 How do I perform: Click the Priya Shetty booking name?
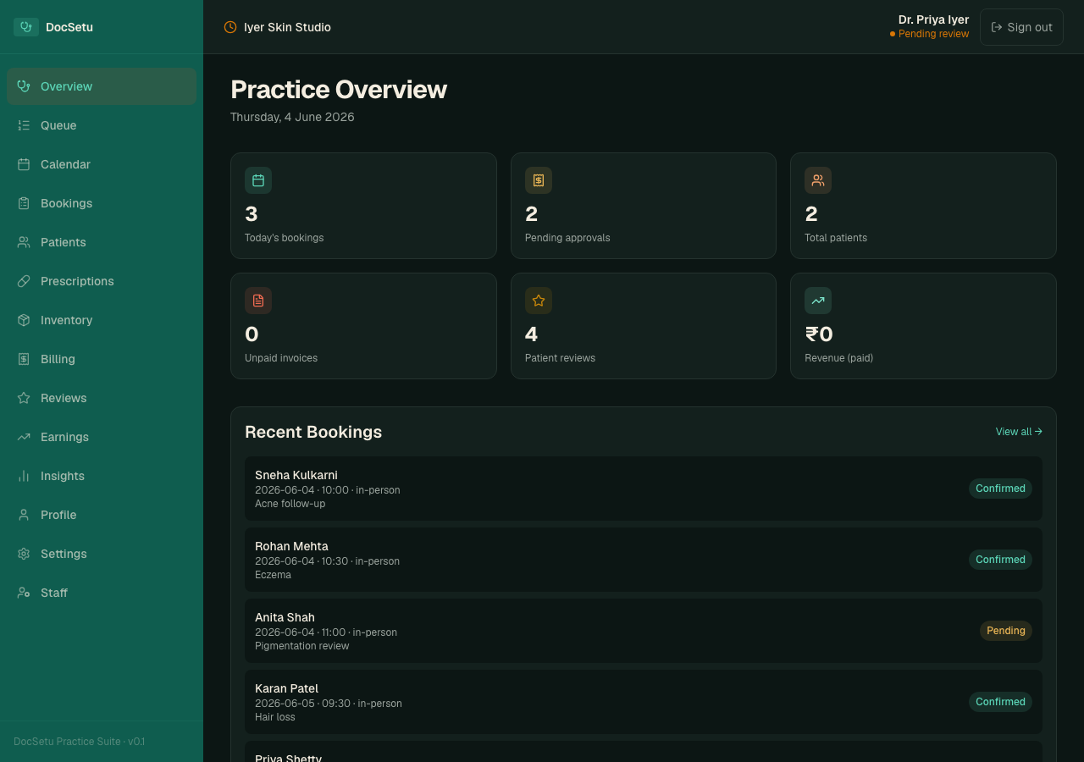288,759
